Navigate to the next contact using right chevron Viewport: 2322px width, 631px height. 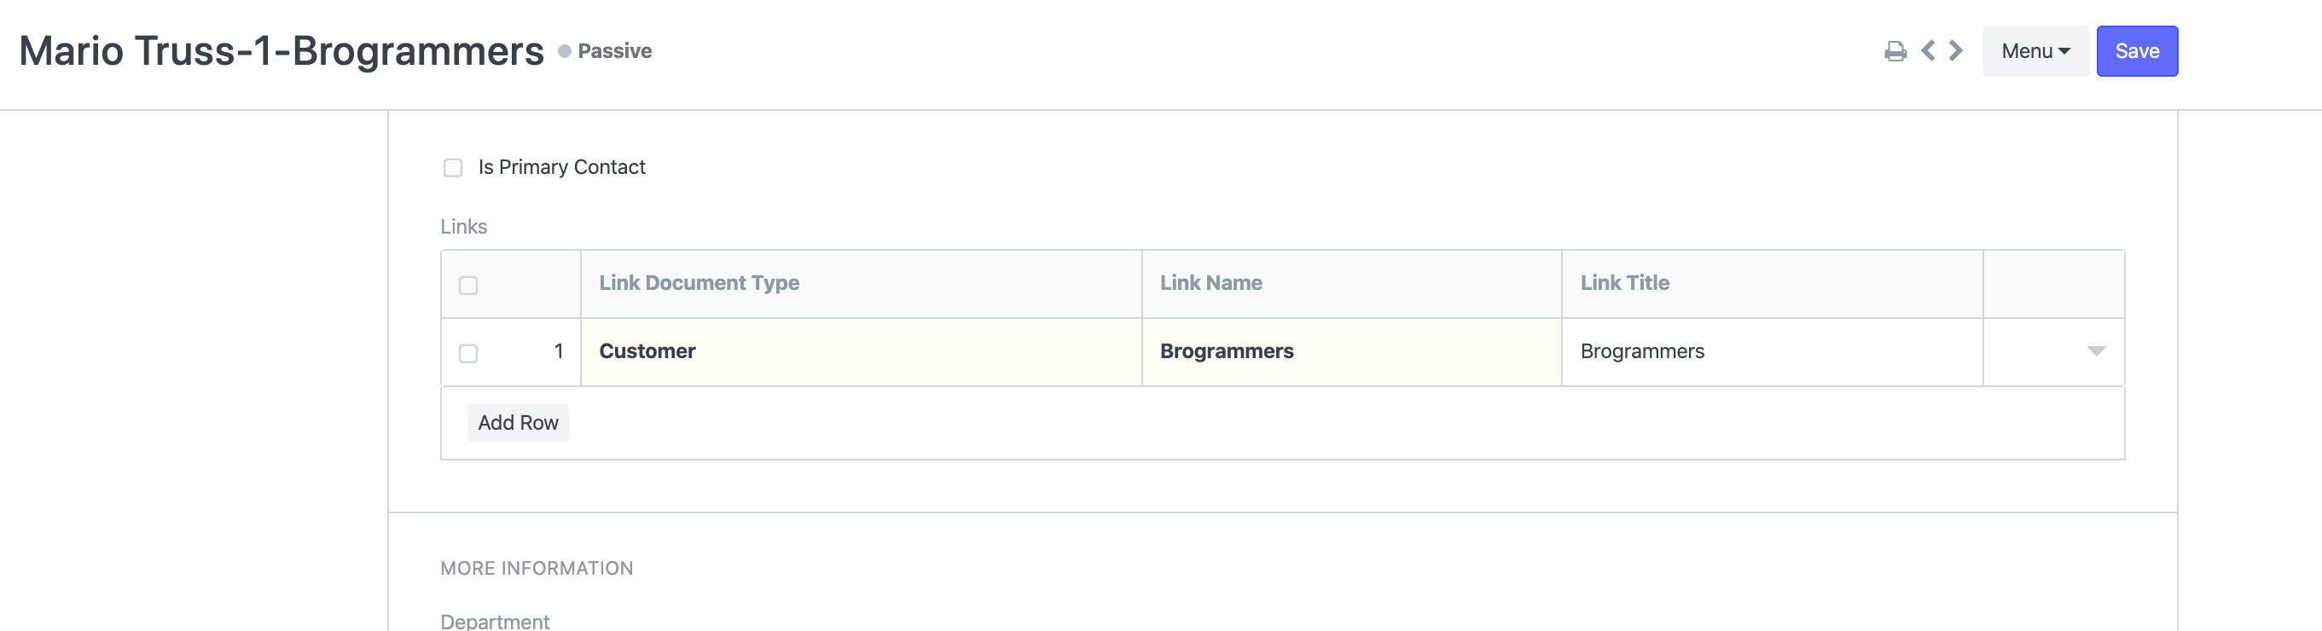pos(1954,51)
